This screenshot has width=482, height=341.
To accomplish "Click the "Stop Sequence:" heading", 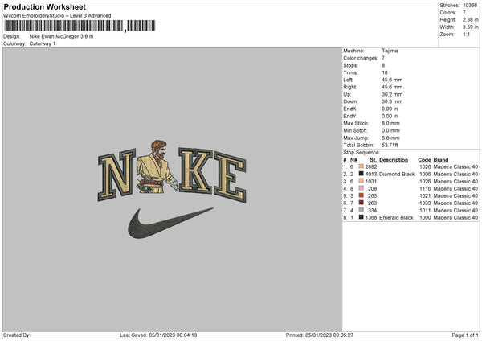I will [361, 153].
